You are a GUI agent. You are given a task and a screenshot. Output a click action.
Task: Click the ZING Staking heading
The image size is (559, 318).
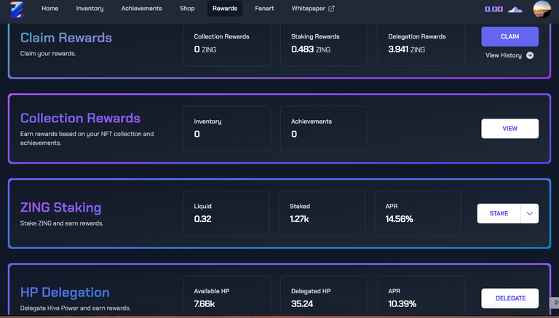(60, 207)
